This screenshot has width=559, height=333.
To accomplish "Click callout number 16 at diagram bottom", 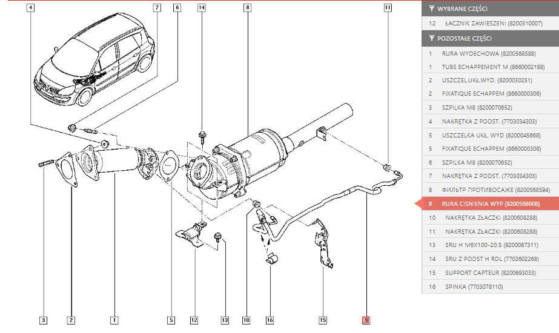I will (270, 320).
